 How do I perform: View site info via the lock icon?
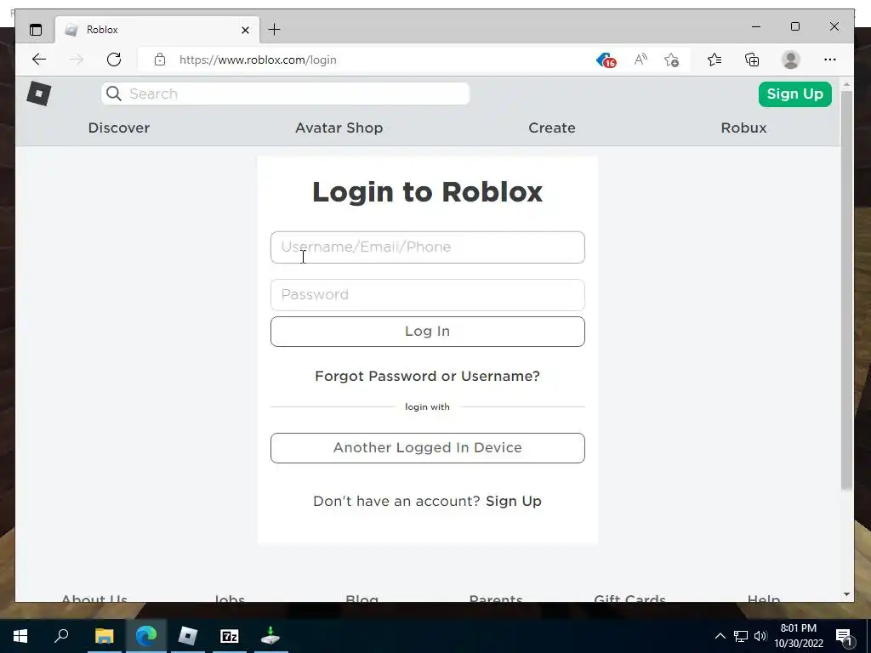[160, 60]
